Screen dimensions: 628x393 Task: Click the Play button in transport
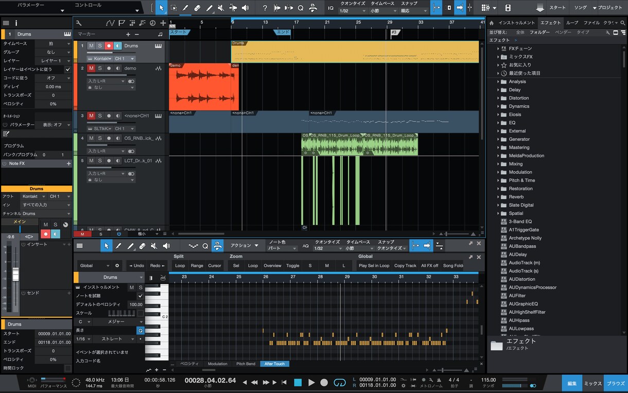click(311, 383)
